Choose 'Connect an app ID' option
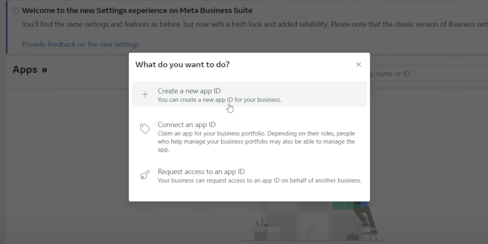488x244 pixels. tap(249, 137)
